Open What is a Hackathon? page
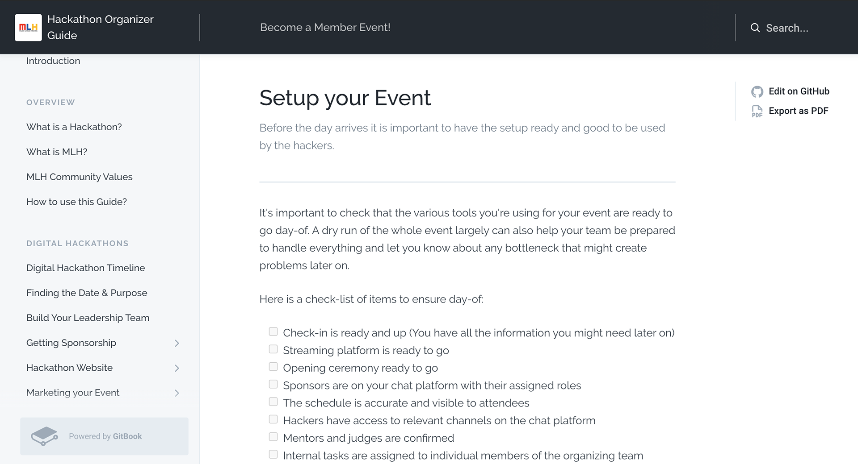 [x=74, y=127]
